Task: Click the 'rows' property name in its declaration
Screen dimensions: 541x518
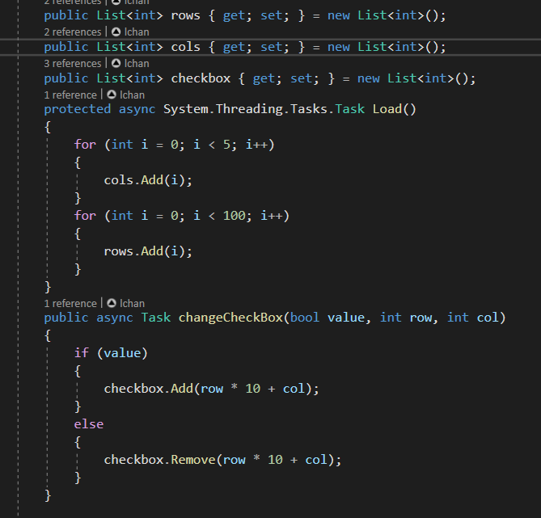Action: [x=186, y=16]
